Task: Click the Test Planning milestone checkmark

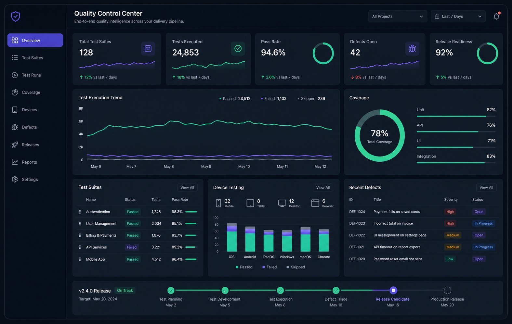Action: click(171, 290)
